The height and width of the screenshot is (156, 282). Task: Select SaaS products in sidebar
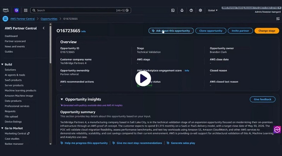pyautogui.click(x=13, y=80)
